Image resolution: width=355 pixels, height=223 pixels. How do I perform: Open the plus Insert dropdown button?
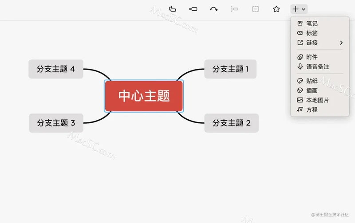[x=299, y=9]
